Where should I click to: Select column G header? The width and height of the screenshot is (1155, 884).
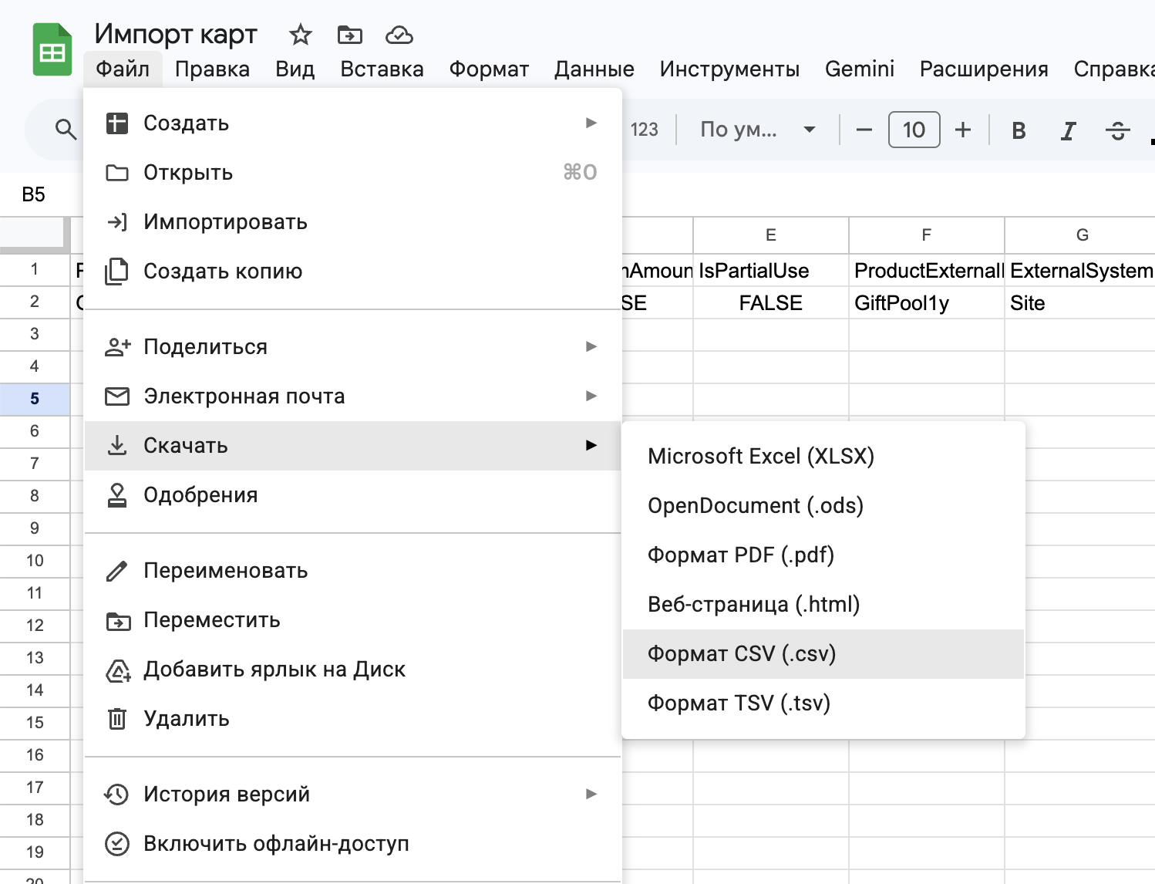click(x=1080, y=235)
